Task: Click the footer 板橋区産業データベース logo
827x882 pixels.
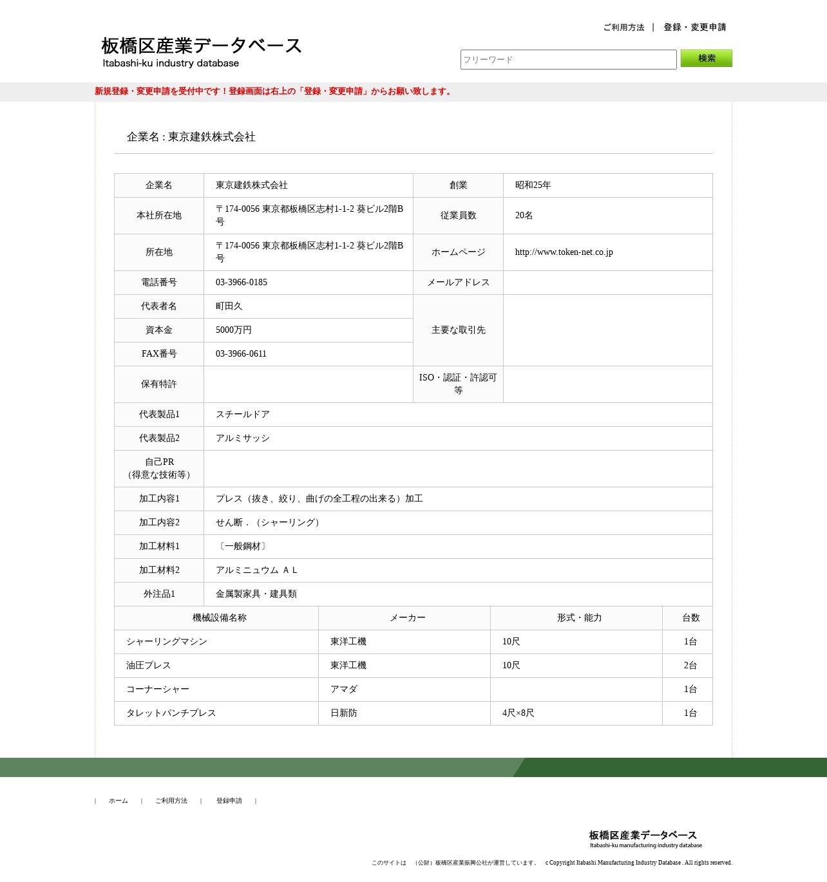Action: click(645, 839)
